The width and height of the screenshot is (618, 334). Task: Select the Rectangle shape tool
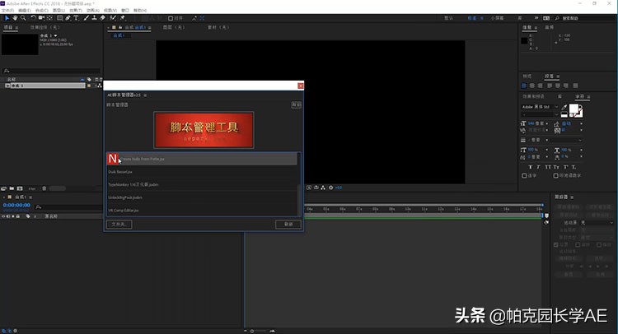tap(60, 18)
